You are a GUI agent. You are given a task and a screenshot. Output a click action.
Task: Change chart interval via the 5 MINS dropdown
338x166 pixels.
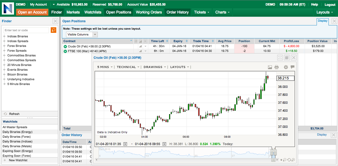click(104, 67)
